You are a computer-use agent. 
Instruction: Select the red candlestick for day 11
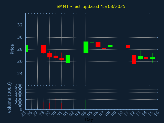128,46
